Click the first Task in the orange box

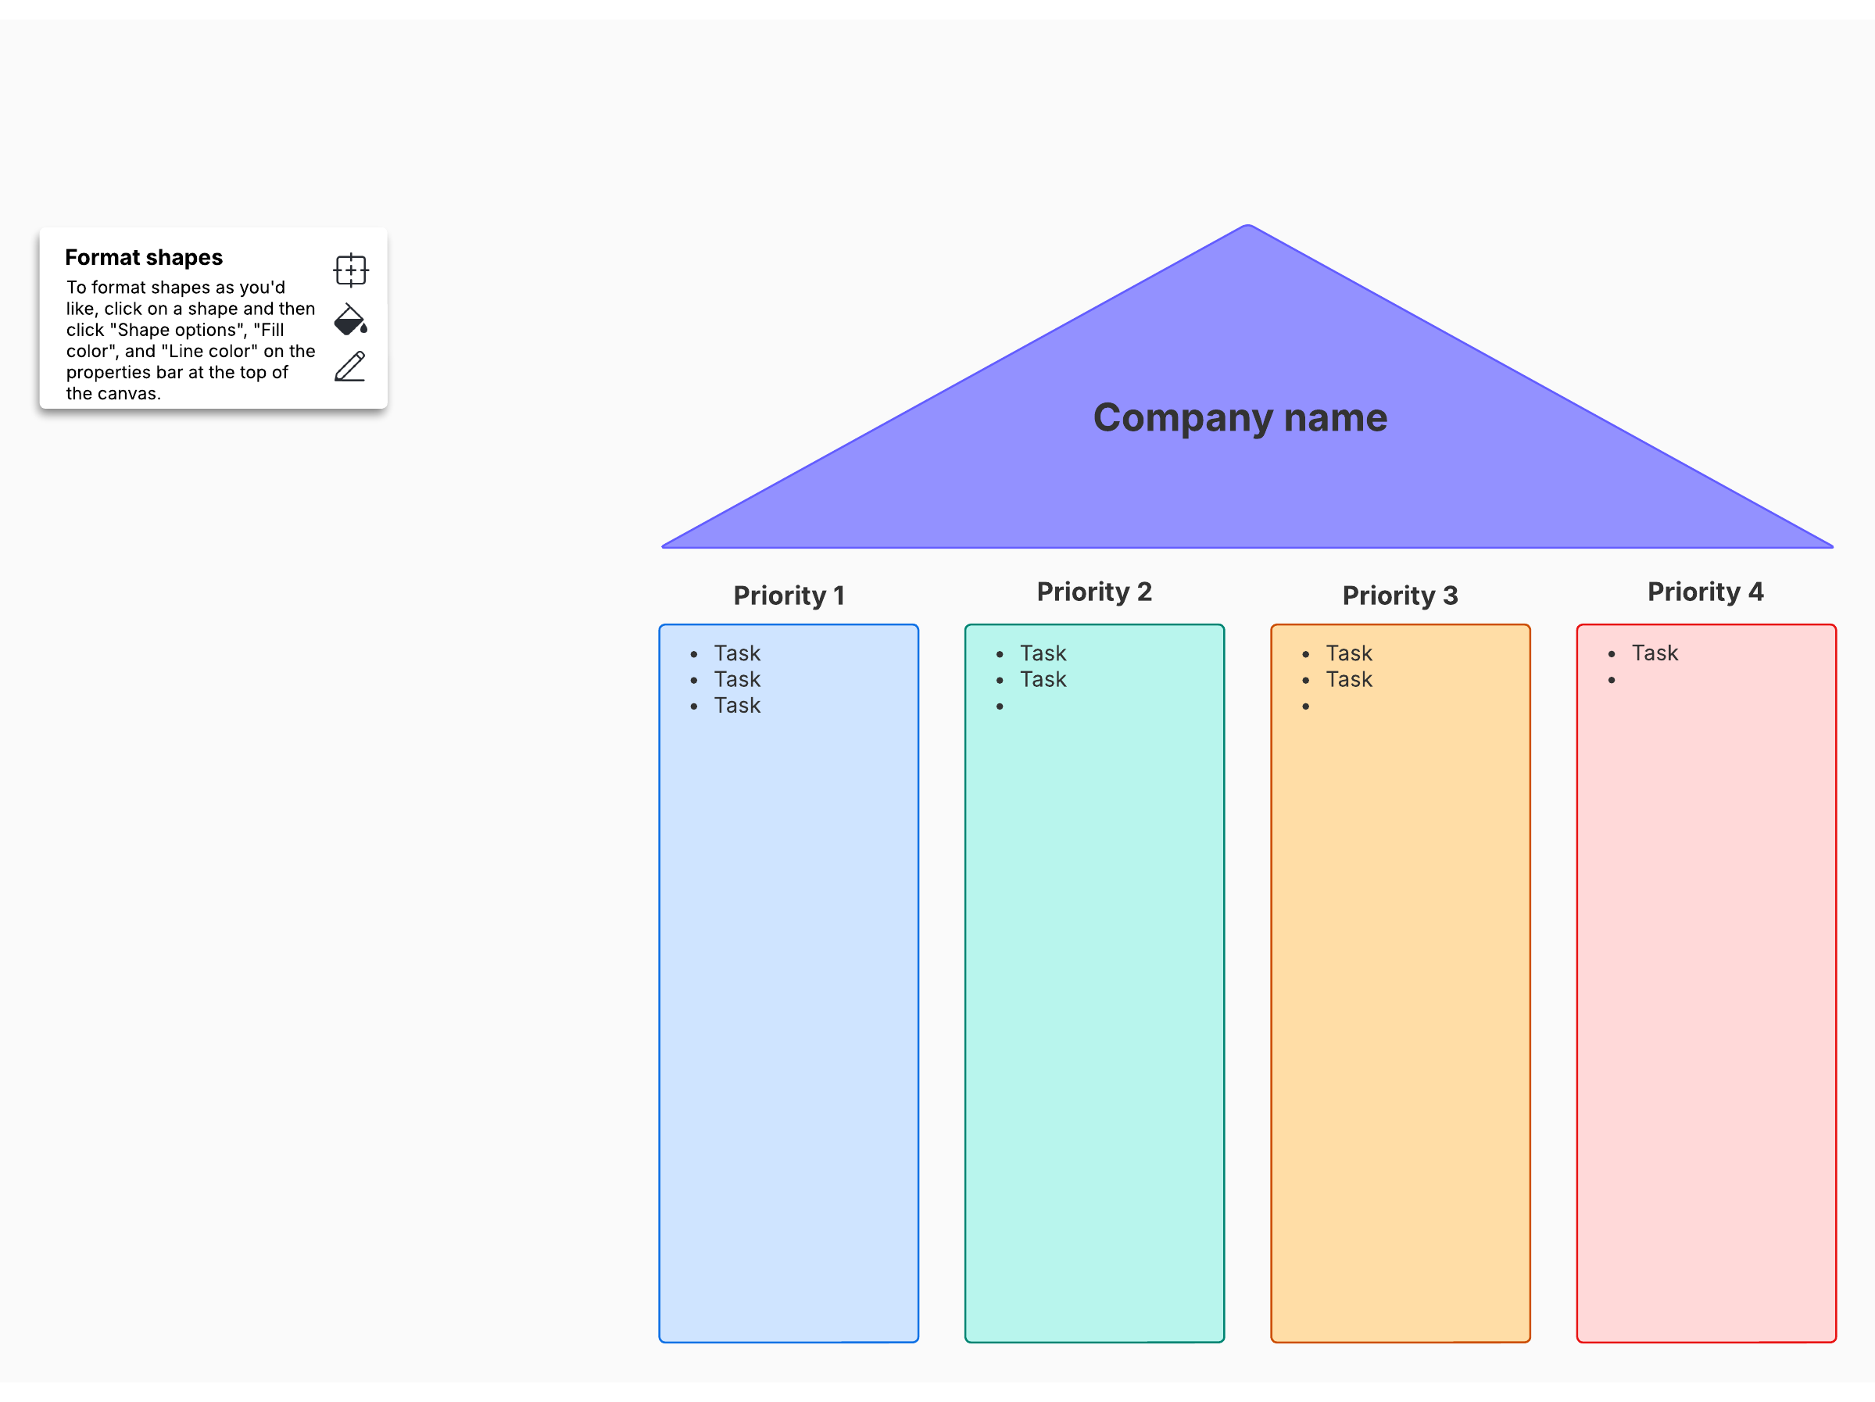point(1349,653)
